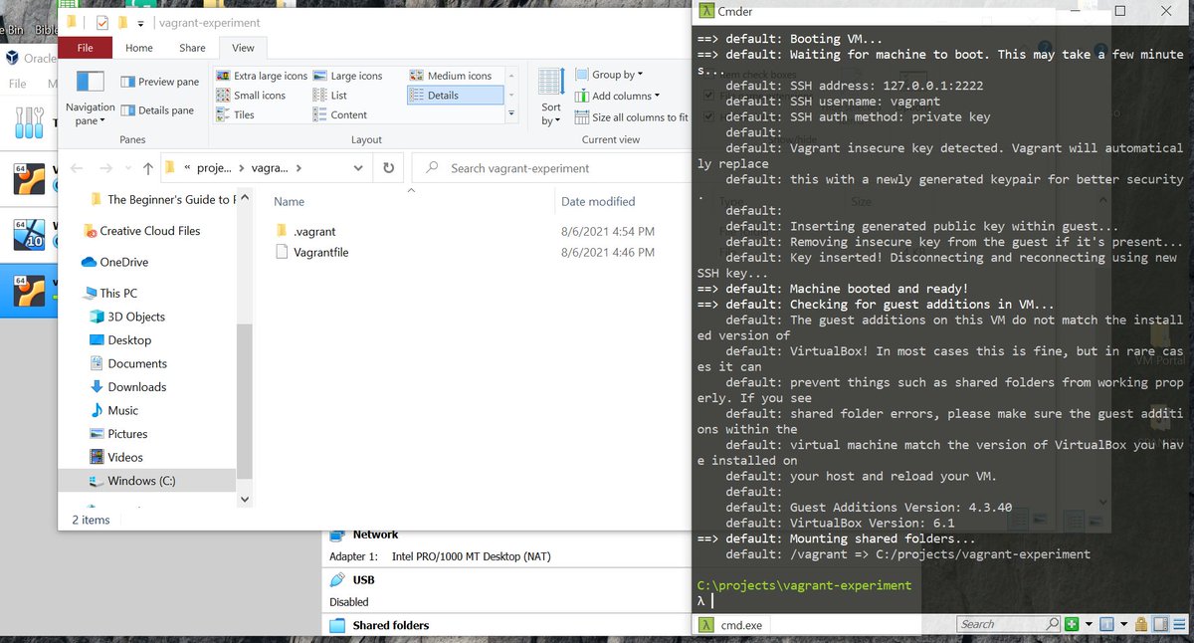1194x643 pixels.
Task: Click Size all columns to fit
Action: point(631,117)
